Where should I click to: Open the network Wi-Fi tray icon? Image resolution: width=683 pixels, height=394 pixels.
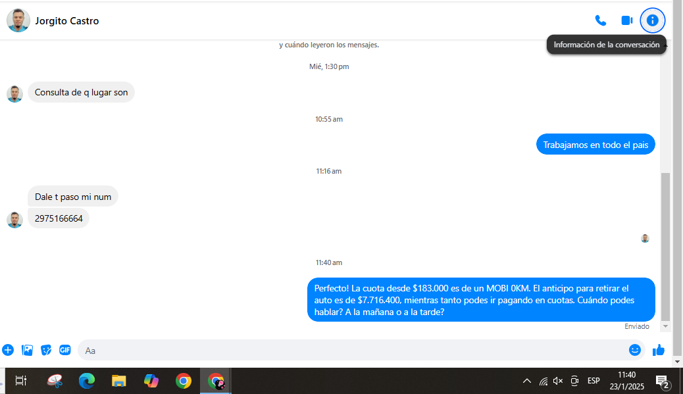tap(544, 382)
